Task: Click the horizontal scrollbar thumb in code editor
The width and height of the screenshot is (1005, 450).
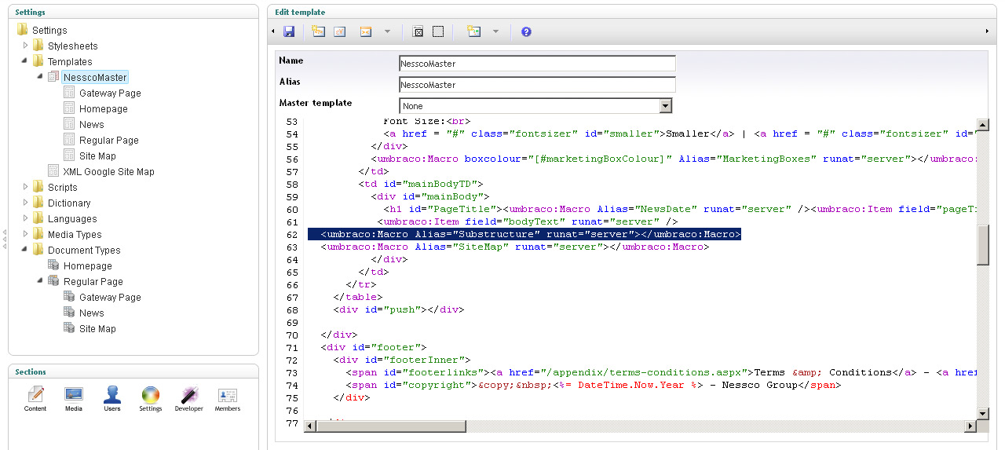Action: (x=390, y=426)
